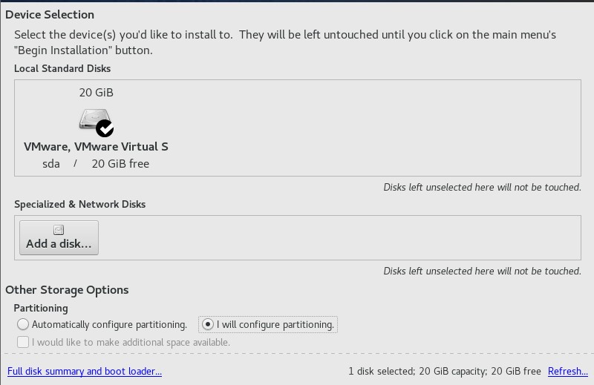The image size is (594, 385).
Task: Select Automatically configure partitioning radio button
Action: click(23, 324)
